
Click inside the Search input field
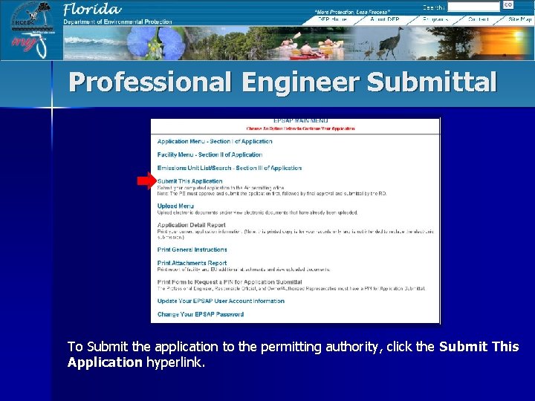click(473, 7)
